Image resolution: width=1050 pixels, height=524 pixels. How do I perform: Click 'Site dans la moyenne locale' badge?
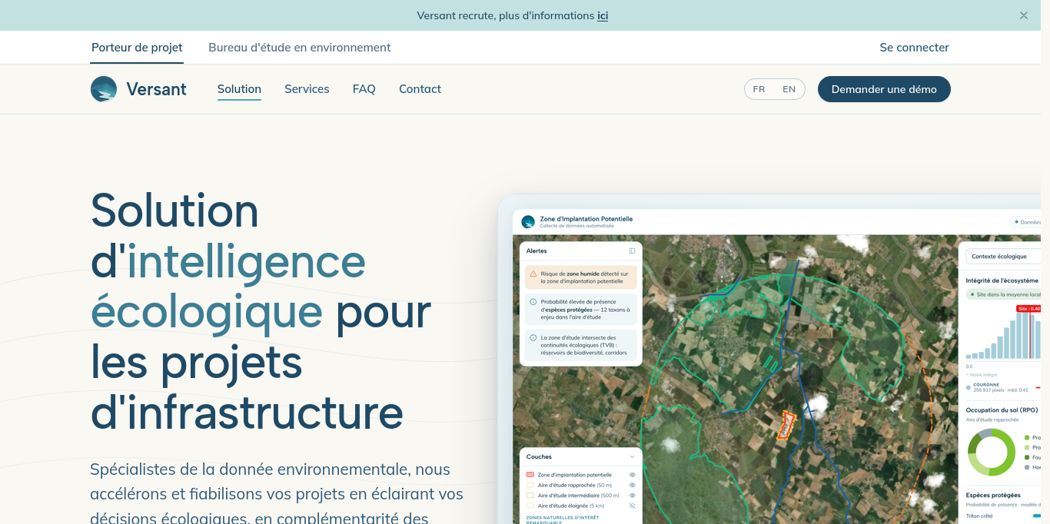point(1004,294)
